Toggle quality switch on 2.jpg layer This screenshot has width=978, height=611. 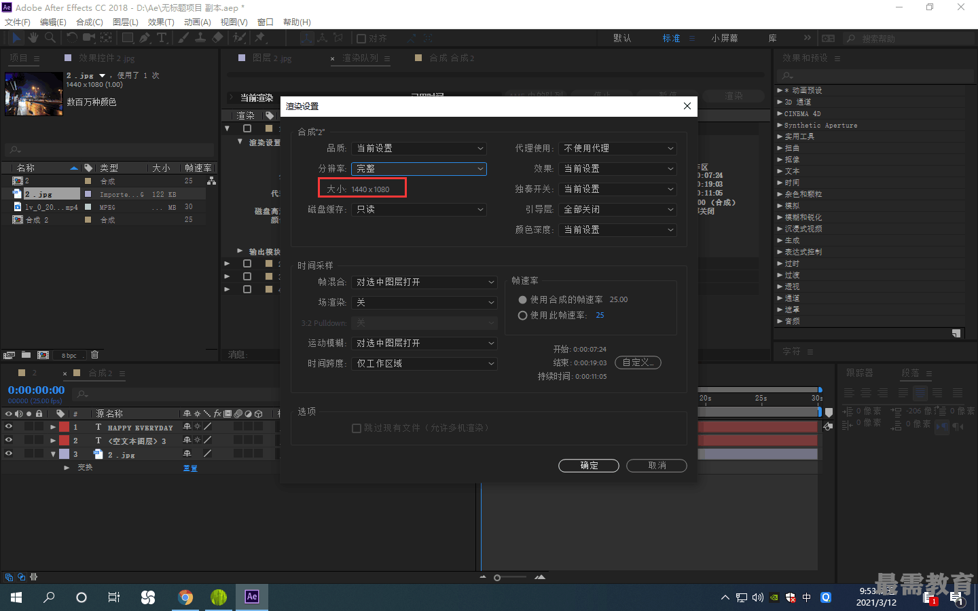pyautogui.click(x=207, y=453)
